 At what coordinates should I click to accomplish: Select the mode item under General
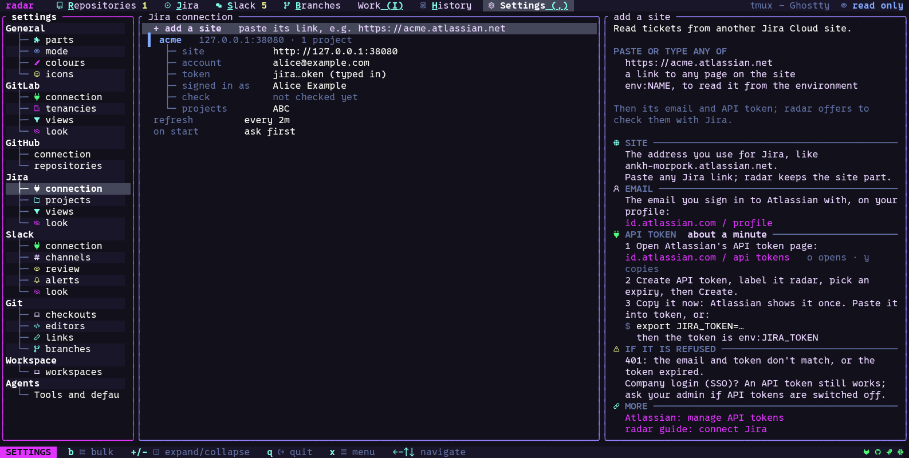coord(57,52)
